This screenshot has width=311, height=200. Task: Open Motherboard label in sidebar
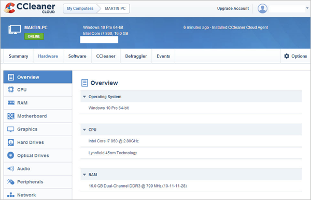pyautogui.click(x=32, y=116)
